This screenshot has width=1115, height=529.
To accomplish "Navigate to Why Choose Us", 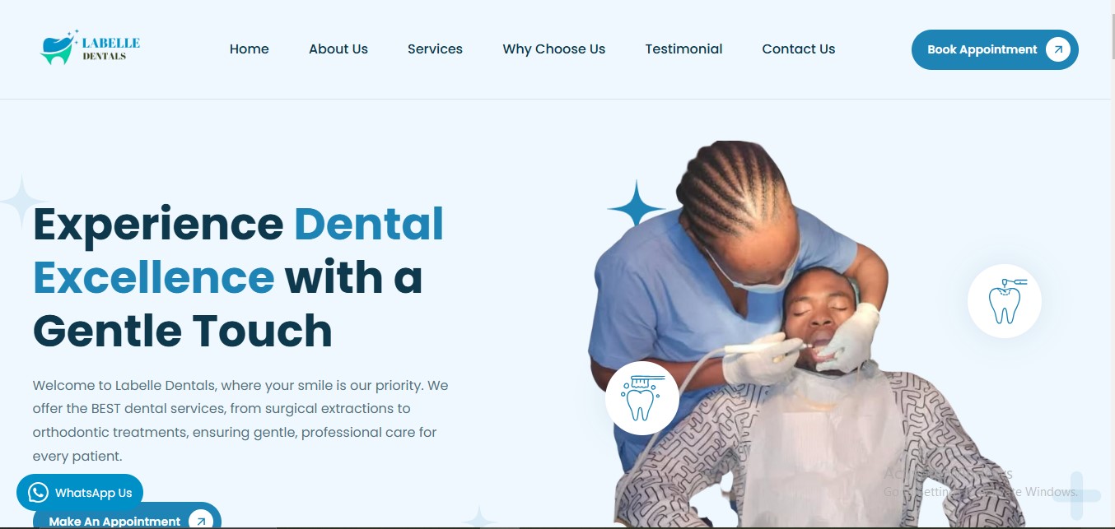I will click(x=554, y=49).
